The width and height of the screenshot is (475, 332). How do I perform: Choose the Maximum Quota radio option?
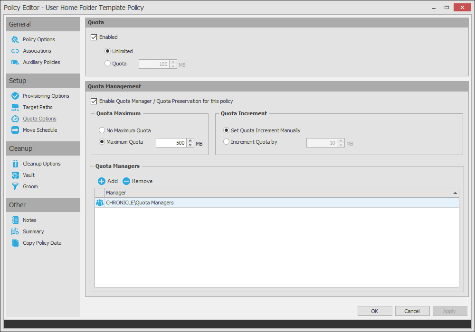coord(102,141)
